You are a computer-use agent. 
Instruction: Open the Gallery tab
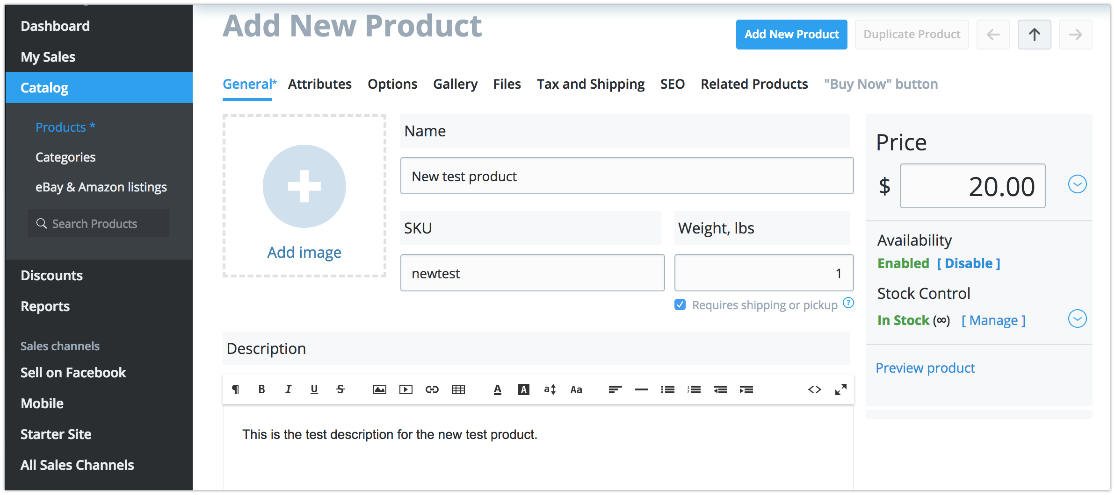(455, 84)
